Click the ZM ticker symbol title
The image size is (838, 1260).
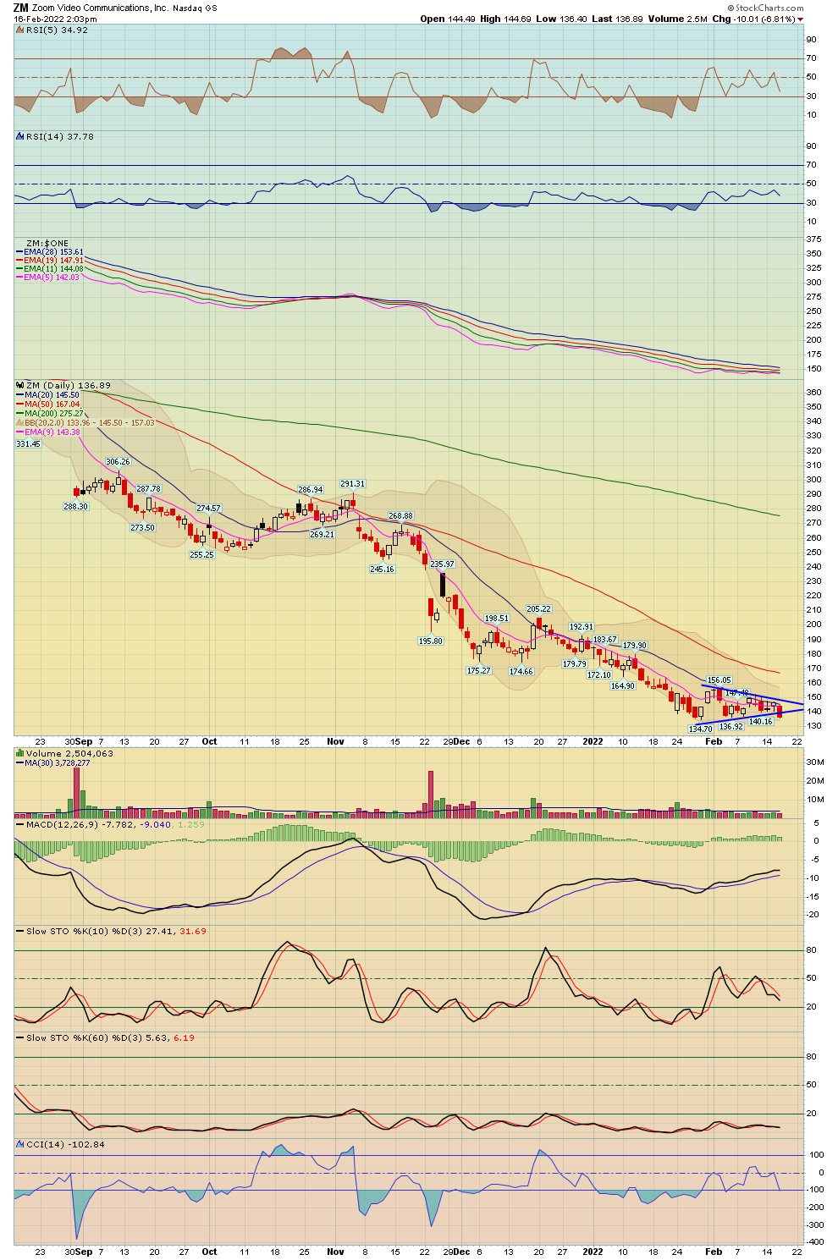click(20, 8)
